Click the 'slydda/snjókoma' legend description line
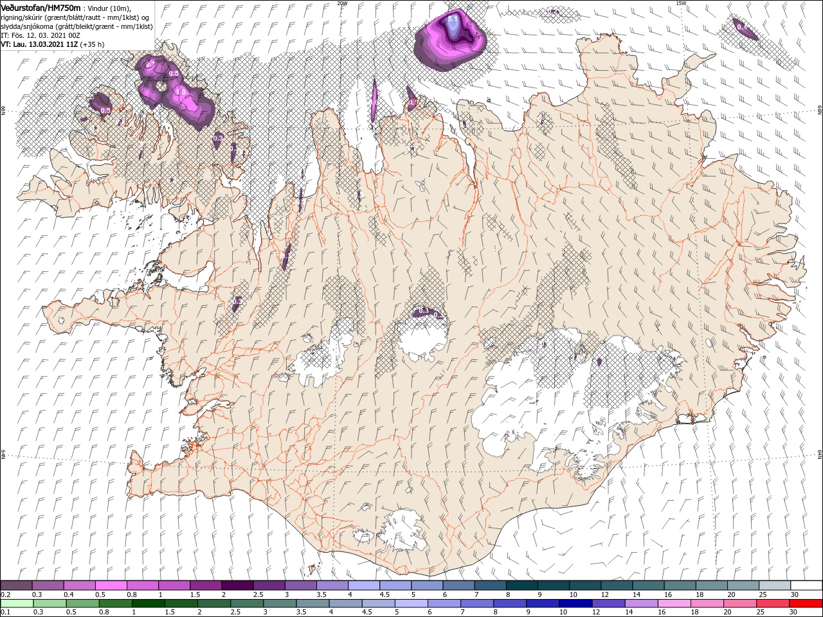The image size is (823, 617). click(x=75, y=26)
